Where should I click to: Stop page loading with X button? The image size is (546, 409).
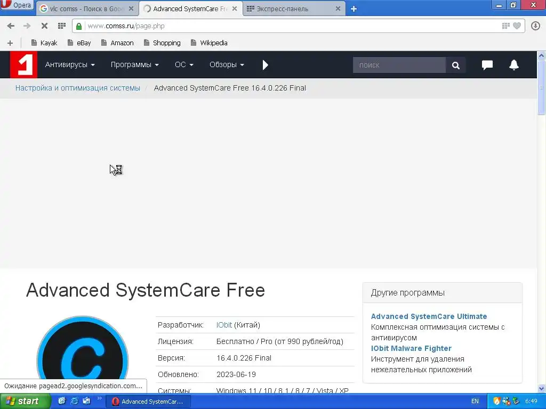pos(44,26)
